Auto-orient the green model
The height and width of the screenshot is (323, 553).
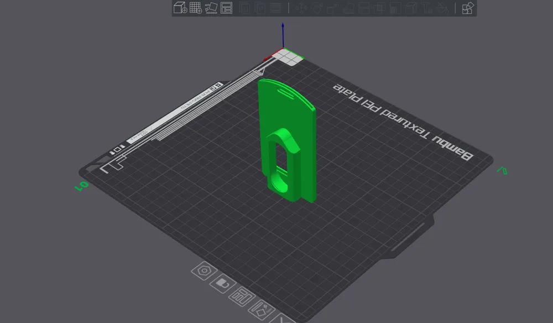[x=211, y=7]
